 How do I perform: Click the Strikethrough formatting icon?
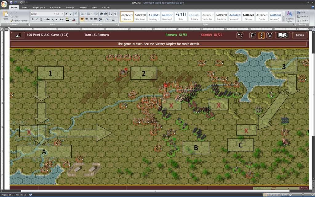click(x=48, y=19)
